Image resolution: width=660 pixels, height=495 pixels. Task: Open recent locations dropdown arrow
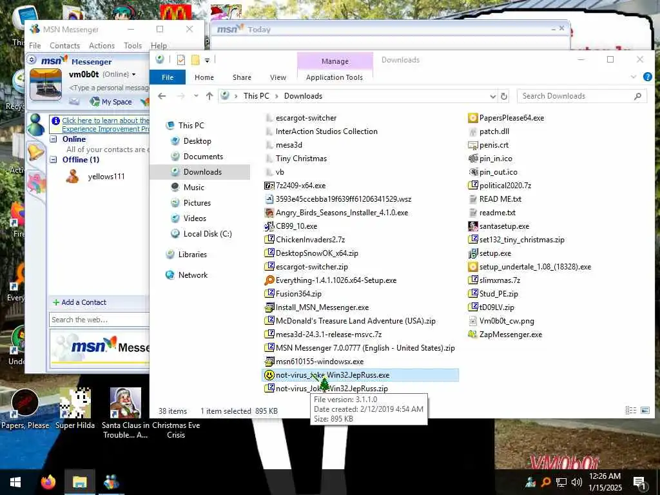point(196,96)
